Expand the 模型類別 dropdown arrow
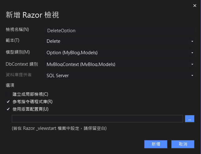Viewport: 201px width, 154px height. pos(192,53)
